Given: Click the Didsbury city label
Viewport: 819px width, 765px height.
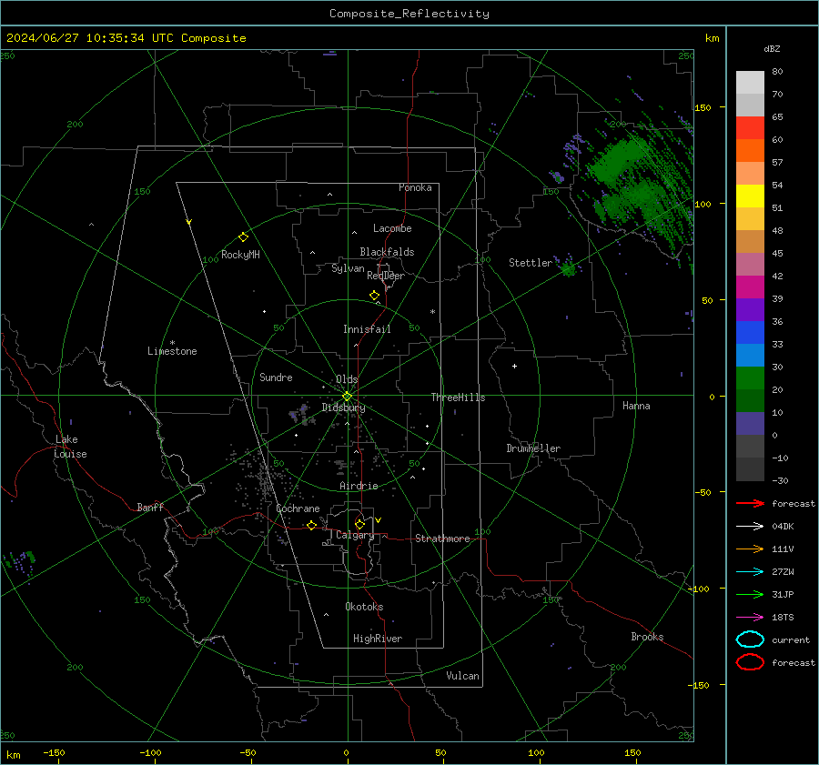Looking at the screenshot, I should point(343,408).
